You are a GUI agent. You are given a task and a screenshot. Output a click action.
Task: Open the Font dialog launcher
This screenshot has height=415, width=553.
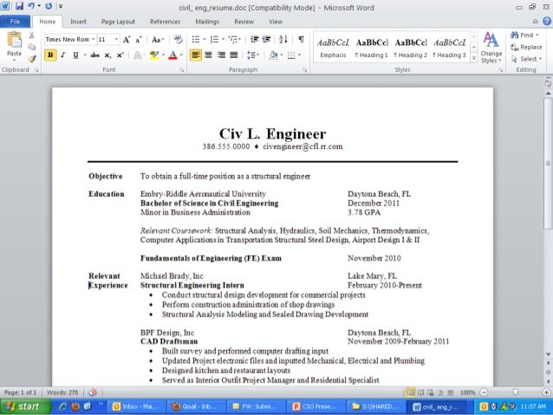click(182, 70)
